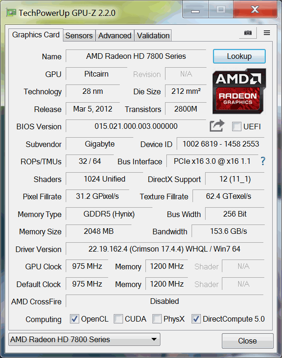Click the Release date Mar 5, 2012
Screen dimensions: 282x358
pyautogui.click(x=93, y=109)
